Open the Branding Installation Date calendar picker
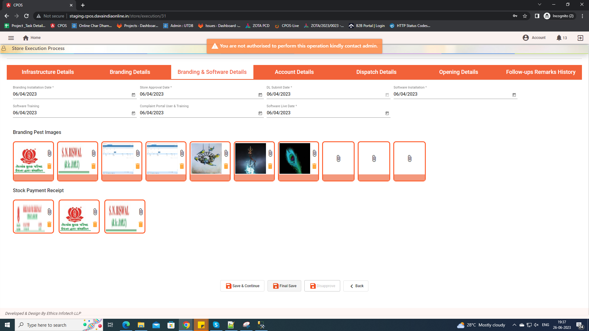 coord(133,95)
